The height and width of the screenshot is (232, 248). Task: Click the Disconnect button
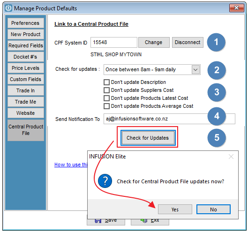188,42
